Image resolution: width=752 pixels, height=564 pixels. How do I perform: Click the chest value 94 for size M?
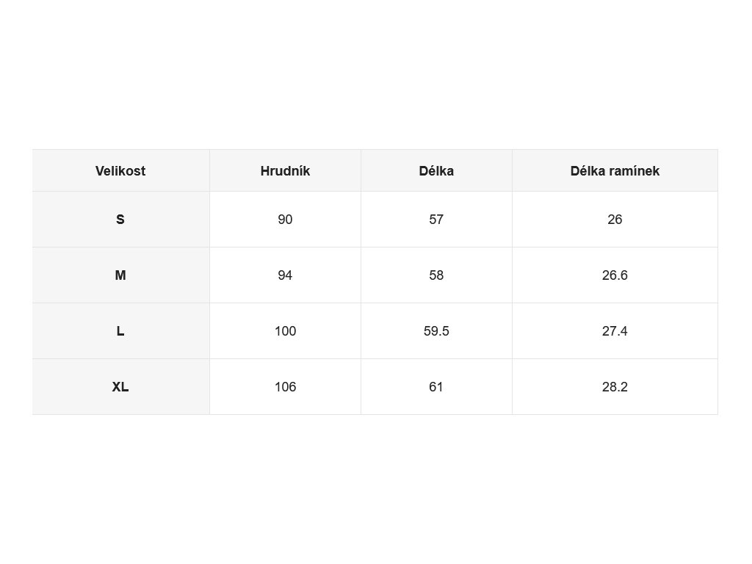285,275
